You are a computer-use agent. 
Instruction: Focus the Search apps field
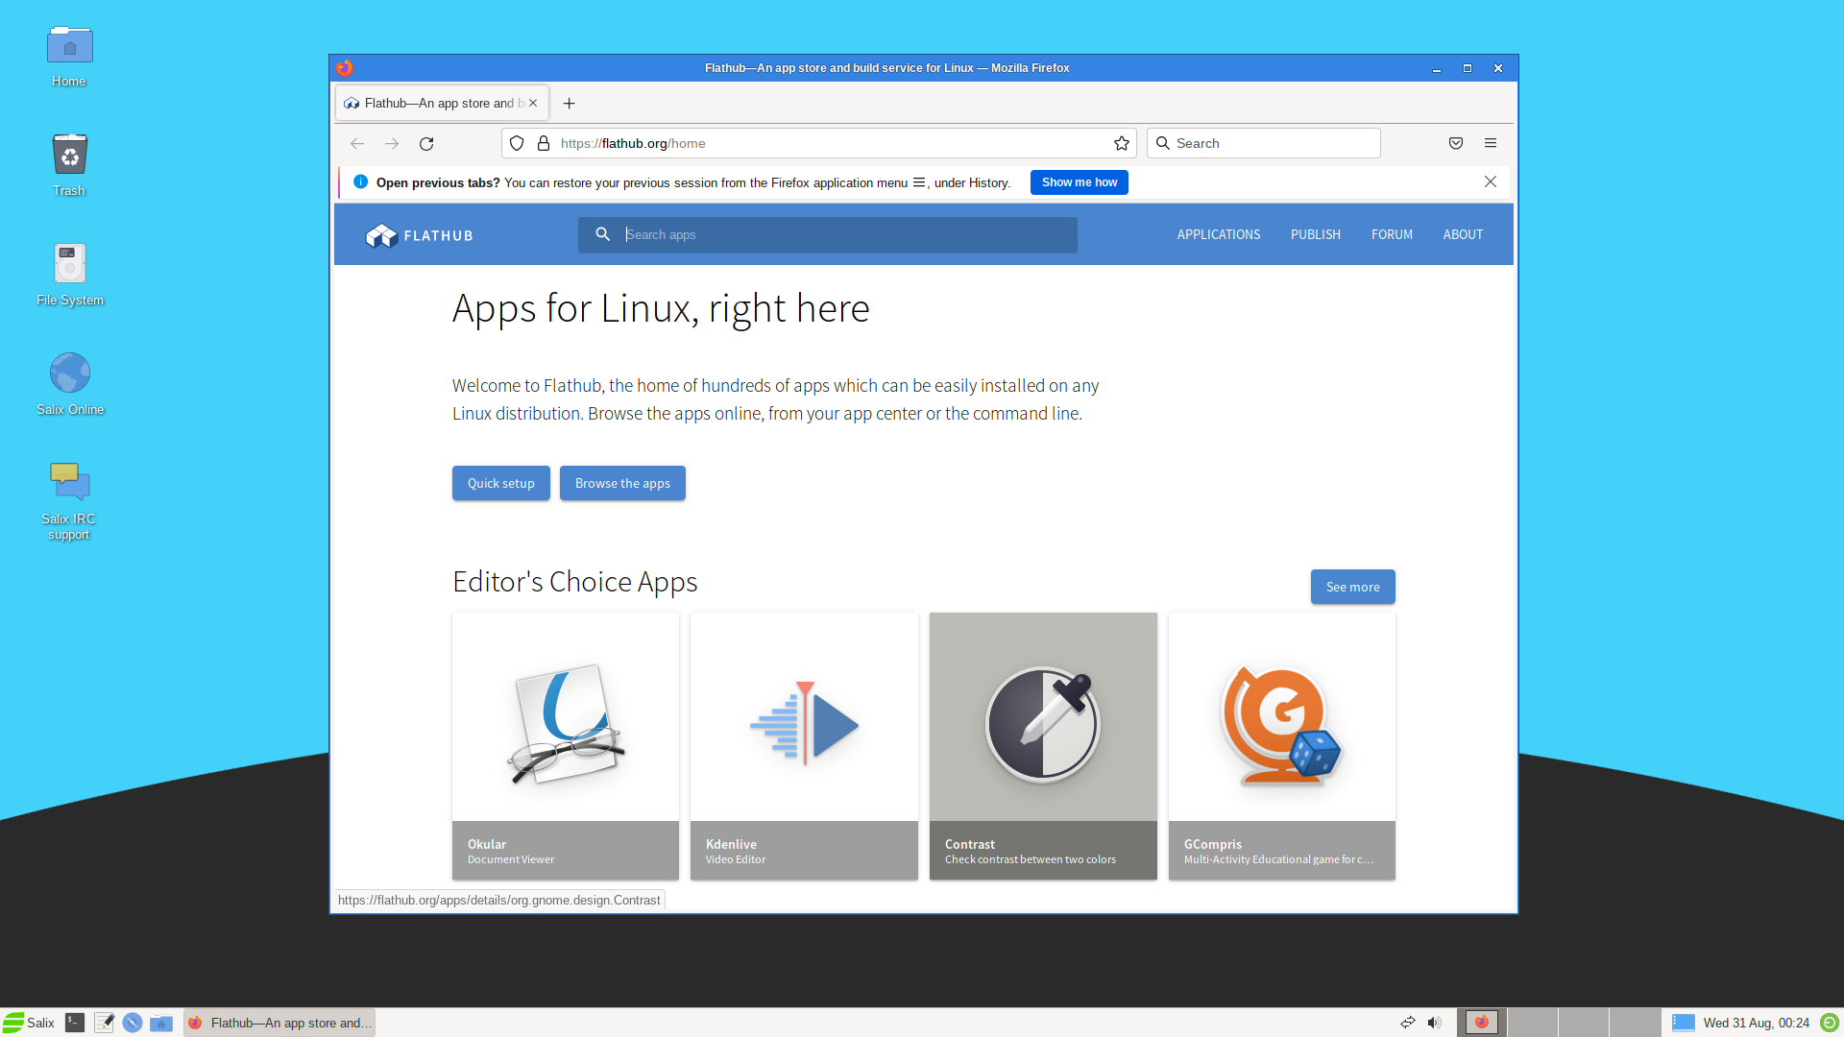(x=828, y=235)
